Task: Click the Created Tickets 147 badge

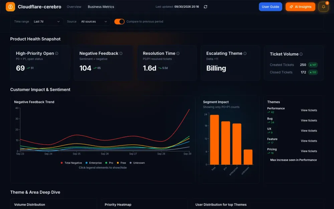Action: point(313,65)
